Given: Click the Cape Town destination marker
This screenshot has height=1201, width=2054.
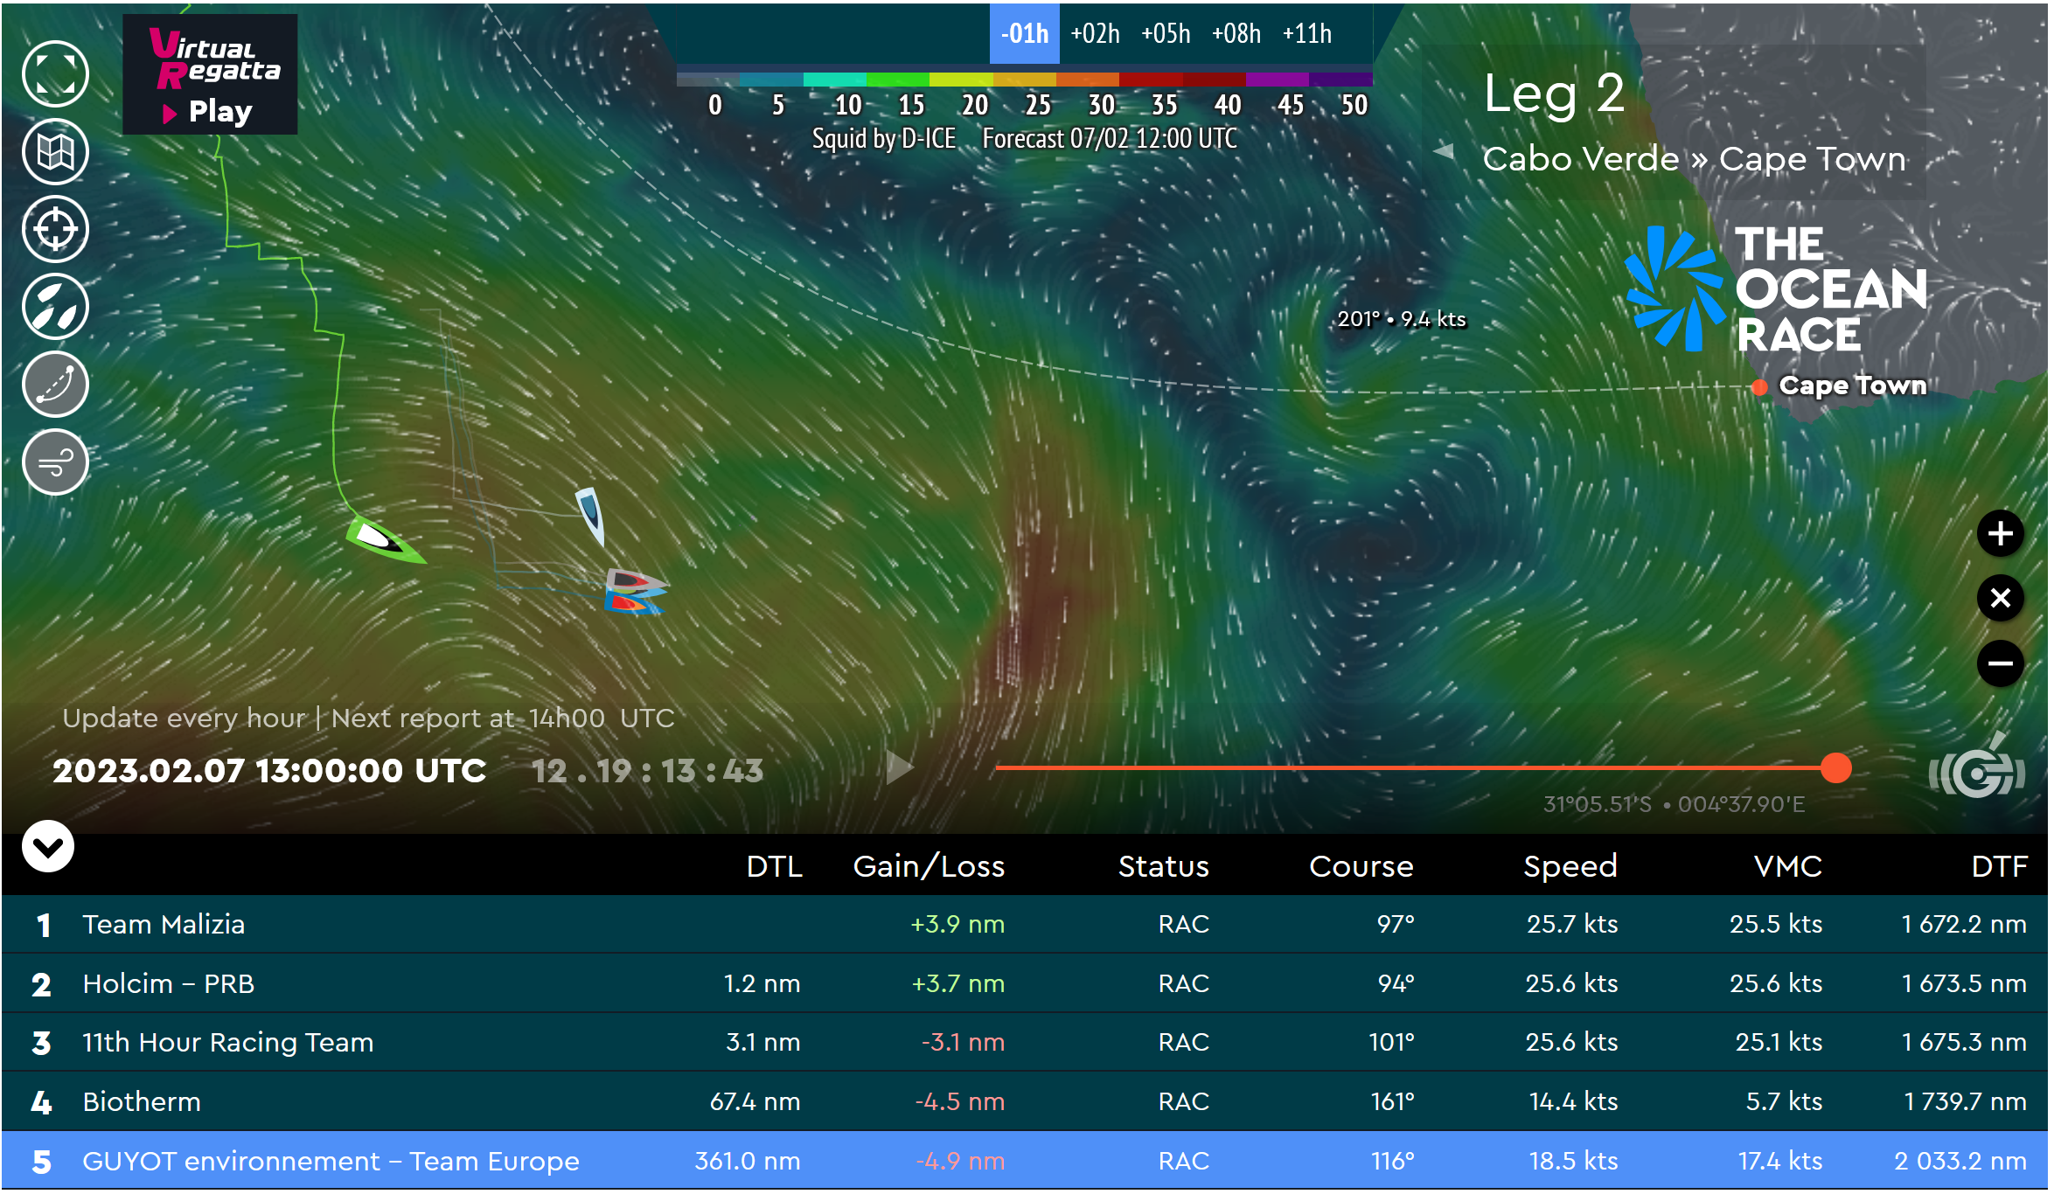Looking at the screenshot, I should click(1760, 387).
